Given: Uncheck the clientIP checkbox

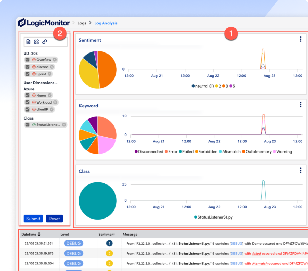Looking at the screenshot, I should point(27,109).
